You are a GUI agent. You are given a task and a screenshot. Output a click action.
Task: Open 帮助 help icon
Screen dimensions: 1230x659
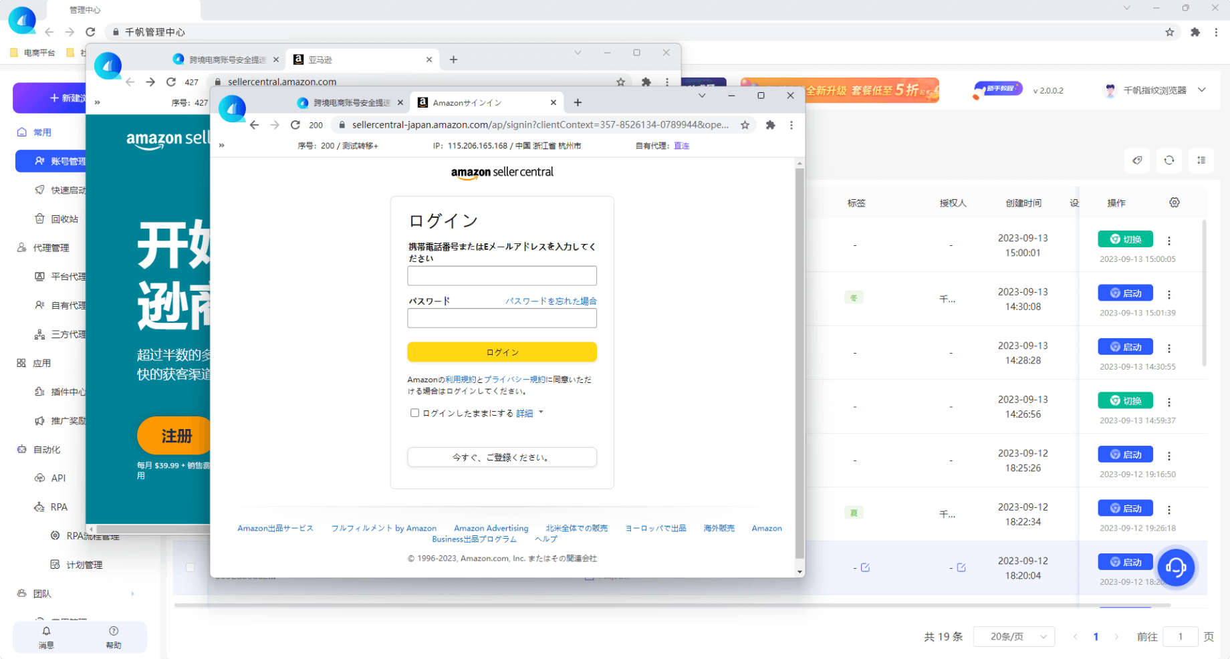click(114, 638)
